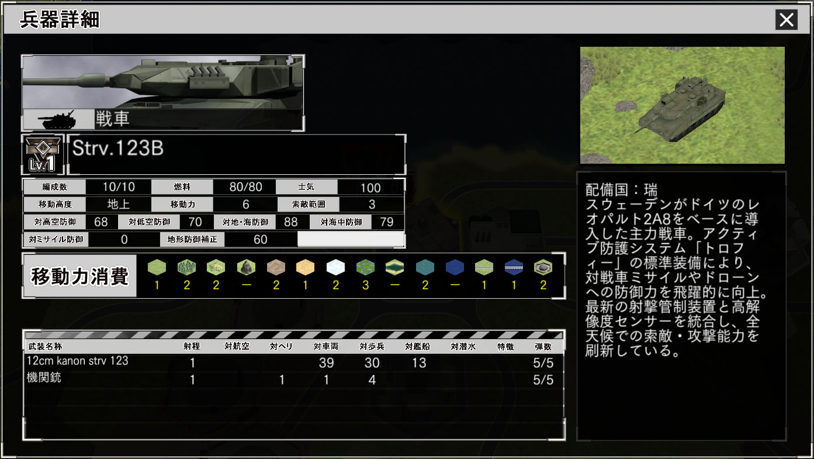Viewport: 814px width, 459px height.
Task: Click the 編成数 label
Action: coord(54,187)
